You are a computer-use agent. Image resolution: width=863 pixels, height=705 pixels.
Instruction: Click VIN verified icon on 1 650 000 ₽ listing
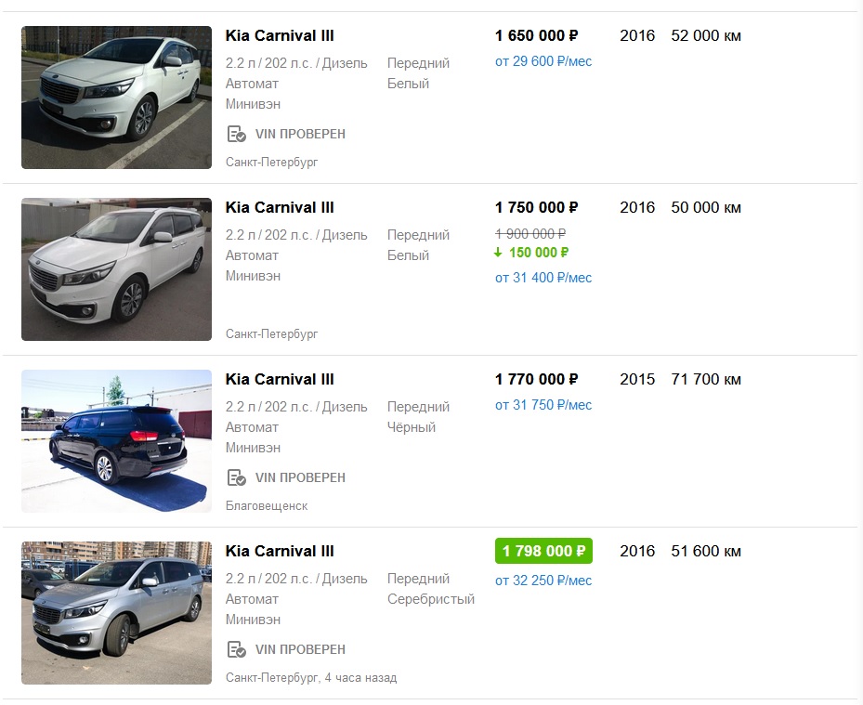(236, 134)
